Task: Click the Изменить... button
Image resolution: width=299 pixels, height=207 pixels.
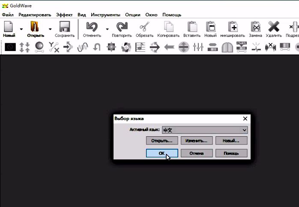Action: click(x=197, y=141)
